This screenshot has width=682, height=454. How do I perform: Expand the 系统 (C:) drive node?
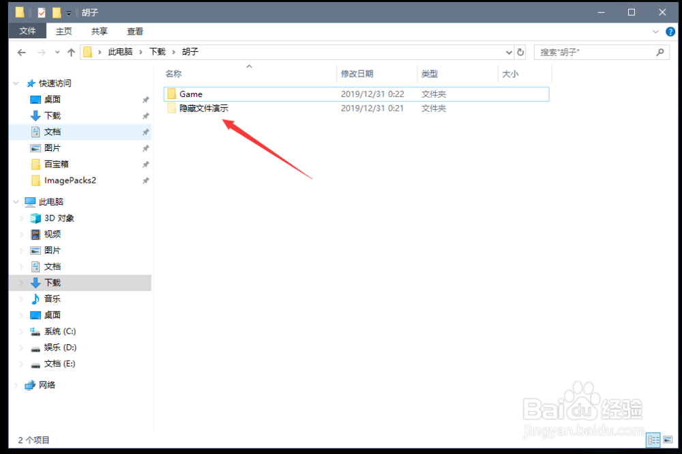coord(20,331)
